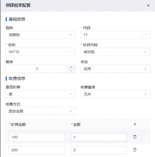Expand the 是否阶梯 dropdown

tap(40, 94)
